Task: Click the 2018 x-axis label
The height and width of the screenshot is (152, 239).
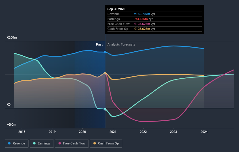Action: (x=22, y=132)
